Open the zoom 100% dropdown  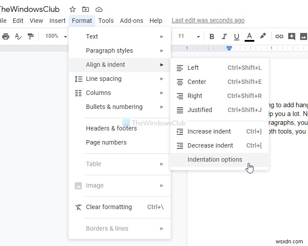coord(56,36)
